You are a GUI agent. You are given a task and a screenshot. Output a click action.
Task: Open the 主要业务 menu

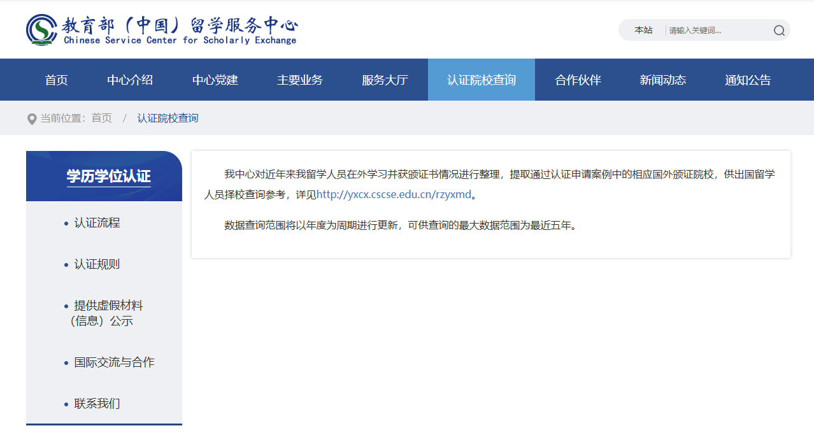pos(299,79)
